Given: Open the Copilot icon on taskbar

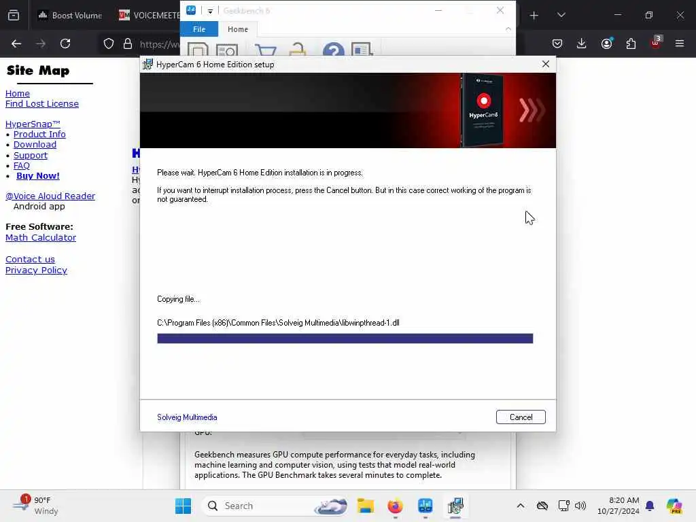Looking at the screenshot, I should tap(674, 506).
